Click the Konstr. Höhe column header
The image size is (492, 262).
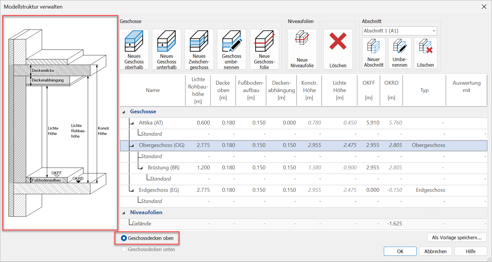tap(309, 90)
